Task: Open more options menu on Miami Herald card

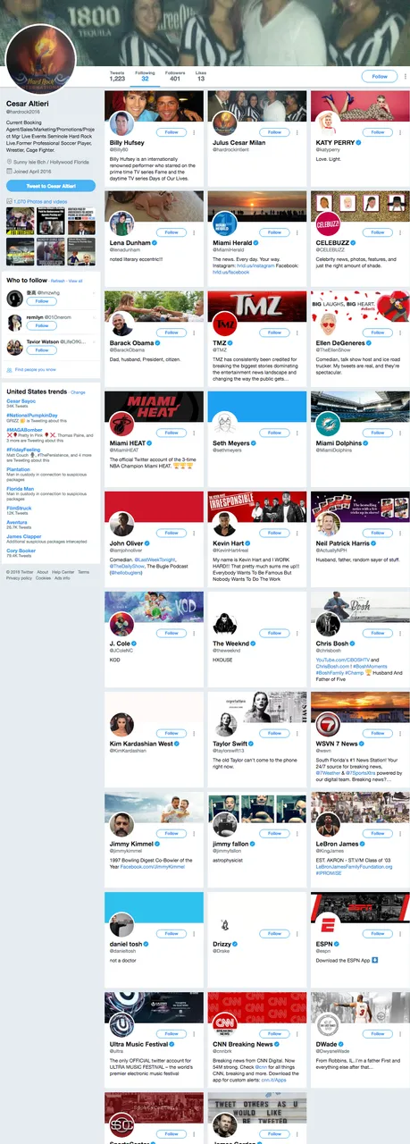Action: tap(297, 231)
